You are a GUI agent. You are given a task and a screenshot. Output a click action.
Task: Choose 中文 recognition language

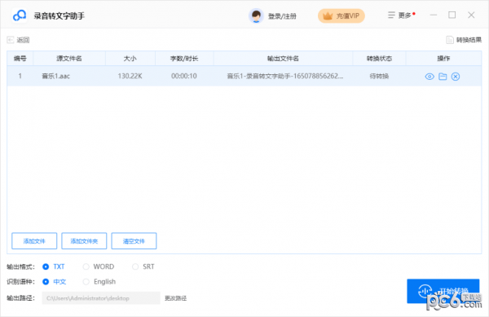coord(55,282)
